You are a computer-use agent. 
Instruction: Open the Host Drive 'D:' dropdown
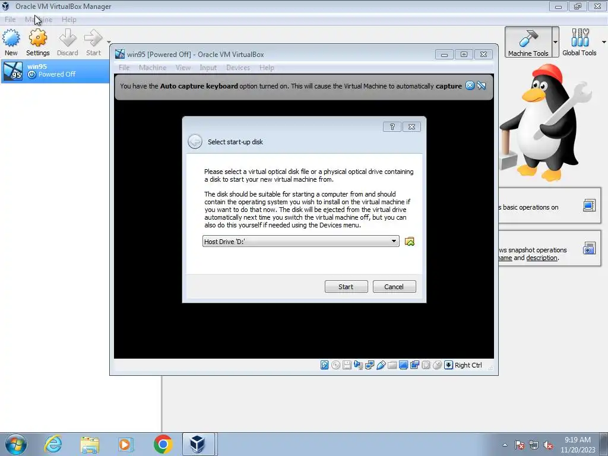[300, 241]
